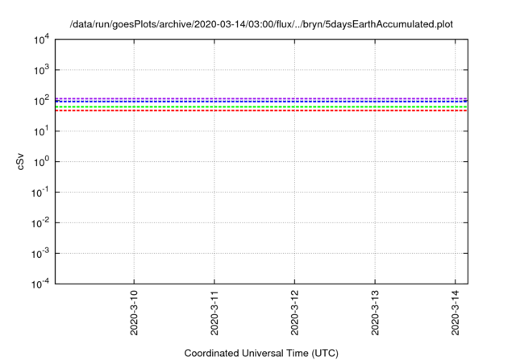
Task: Click the bottommost y-axis tick label
Action: click(x=40, y=284)
